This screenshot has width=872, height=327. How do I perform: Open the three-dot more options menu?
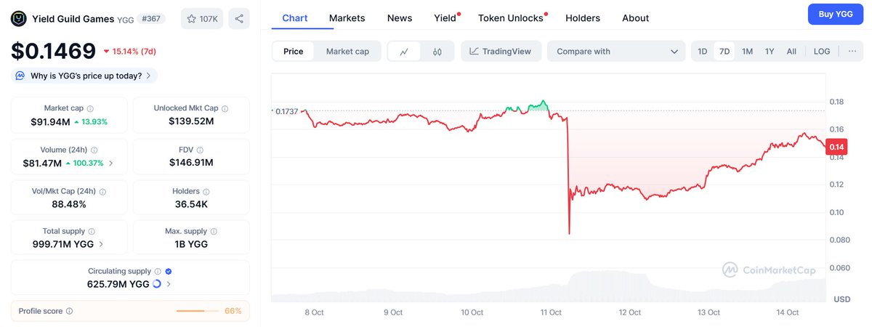[852, 52]
